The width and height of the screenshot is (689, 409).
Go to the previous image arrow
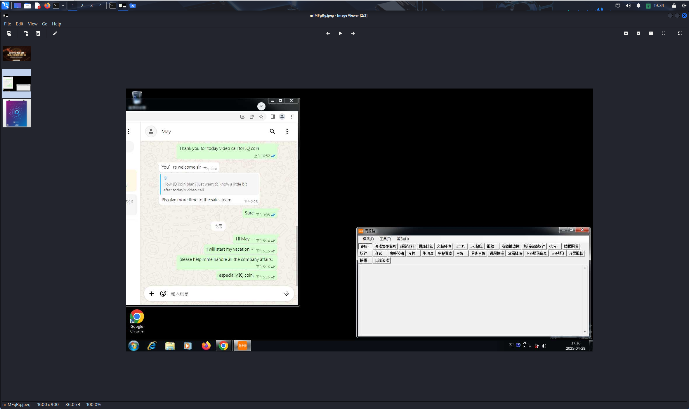pyautogui.click(x=328, y=33)
